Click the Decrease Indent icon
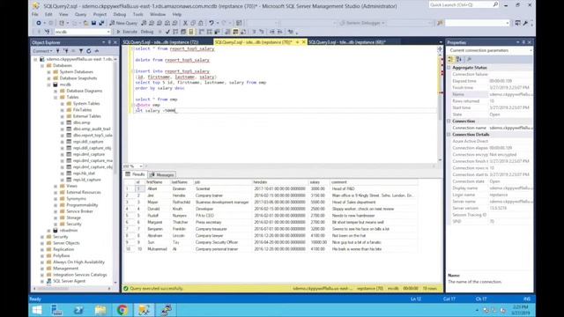This screenshot has width=564, height=317. [272, 32]
